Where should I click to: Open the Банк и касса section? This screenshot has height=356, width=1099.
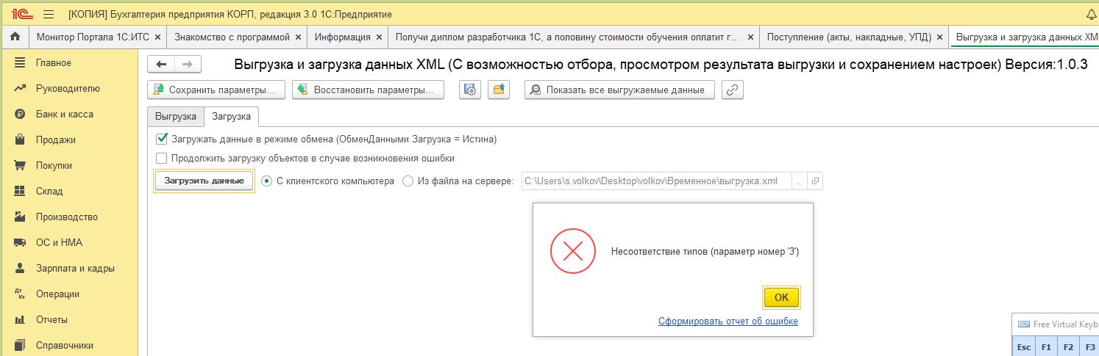pyautogui.click(x=64, y=114)
